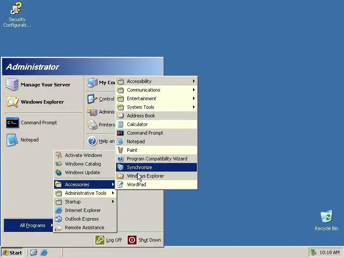This screenshot has height=258, width=344.
Task: Click the Manage Your Server icon
Action: point(12,84)
